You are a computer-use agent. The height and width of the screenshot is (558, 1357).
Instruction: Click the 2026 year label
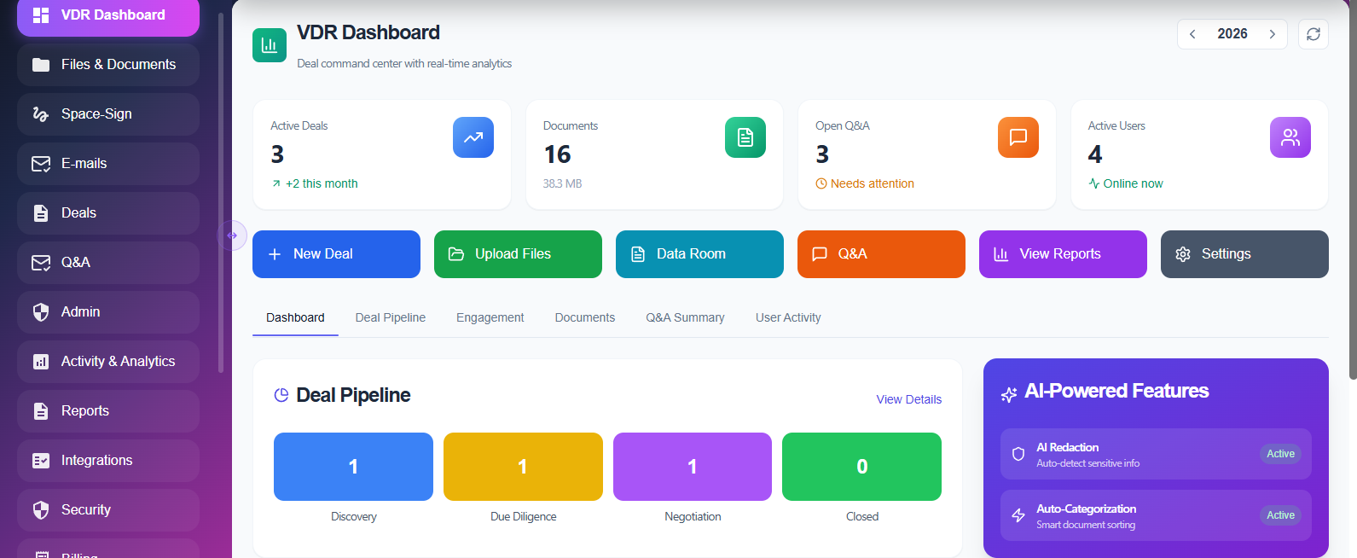1232,34
